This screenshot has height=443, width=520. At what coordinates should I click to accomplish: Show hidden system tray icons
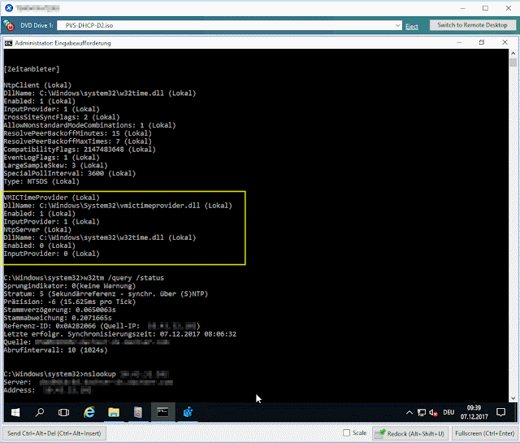pos(409,412)
